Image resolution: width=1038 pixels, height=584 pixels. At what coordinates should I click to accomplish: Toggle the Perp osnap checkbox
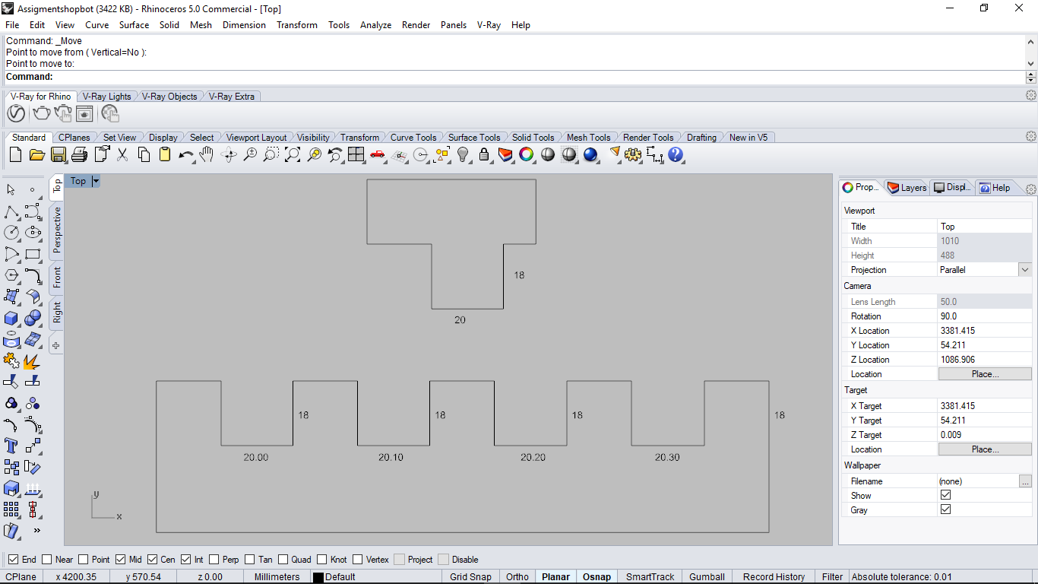[x=214, y=559]
